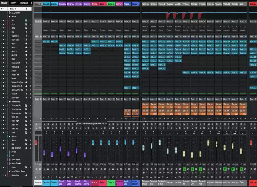Click the Mono In channel's Mute button
Image resolution: width=257 pixels, height=187 pixels.
[36, 124]
